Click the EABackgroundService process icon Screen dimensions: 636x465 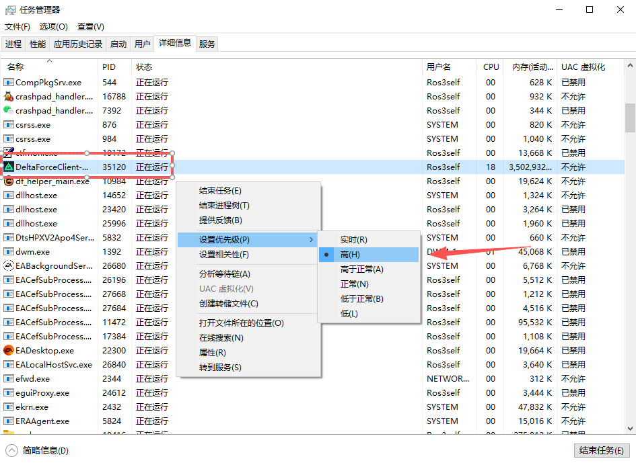(9, 265)
